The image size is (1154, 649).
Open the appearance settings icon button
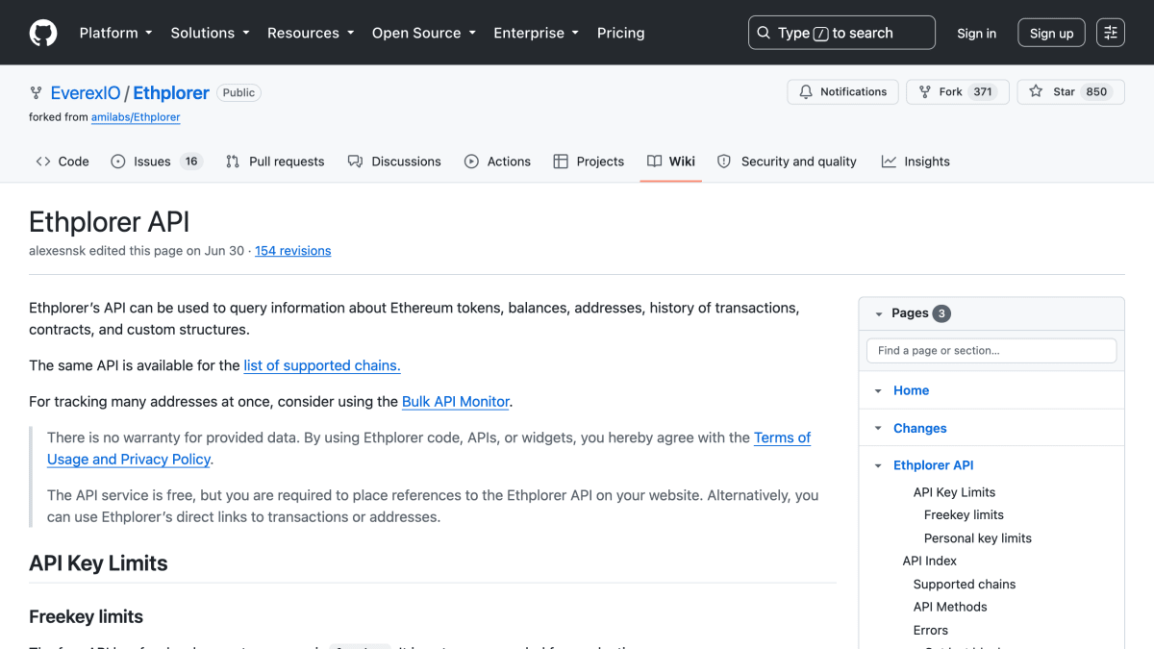[1111, 33]
